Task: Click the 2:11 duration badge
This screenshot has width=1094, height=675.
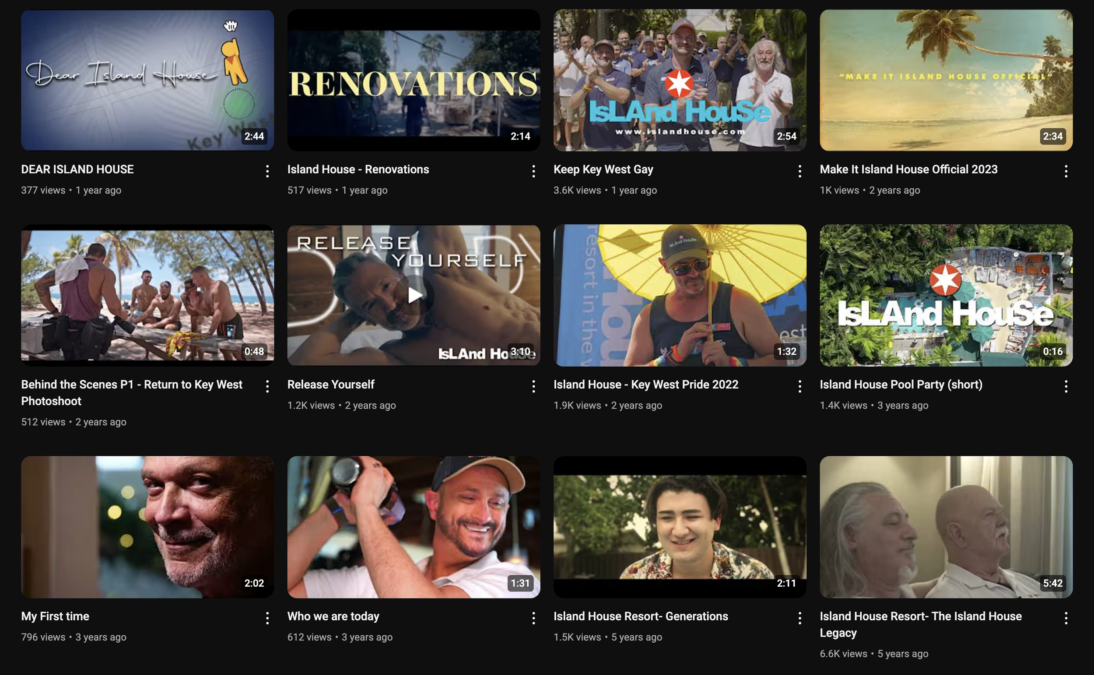Action: [x=786, y=583]
